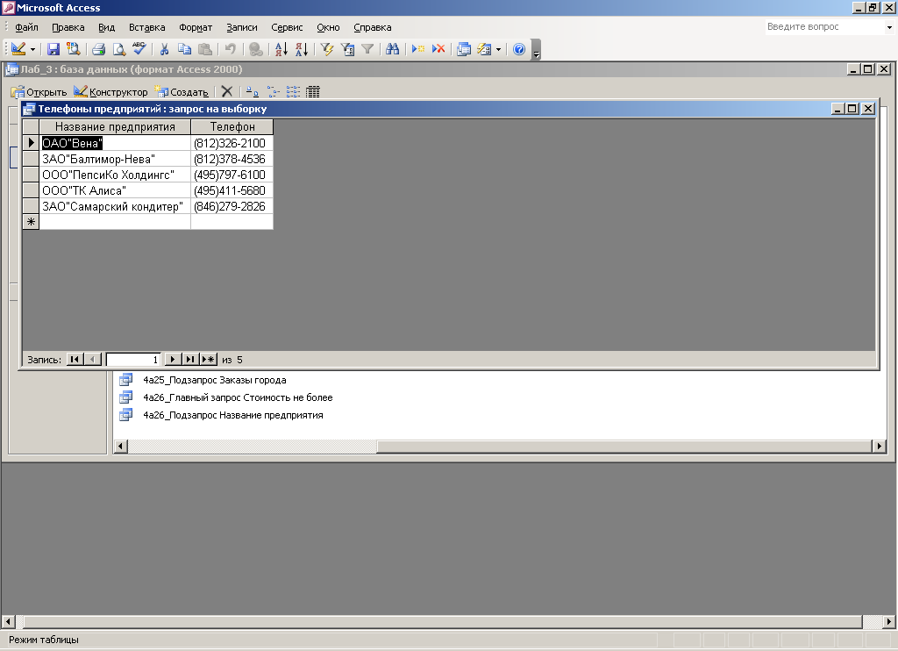Click the record number field

[133, 360]
